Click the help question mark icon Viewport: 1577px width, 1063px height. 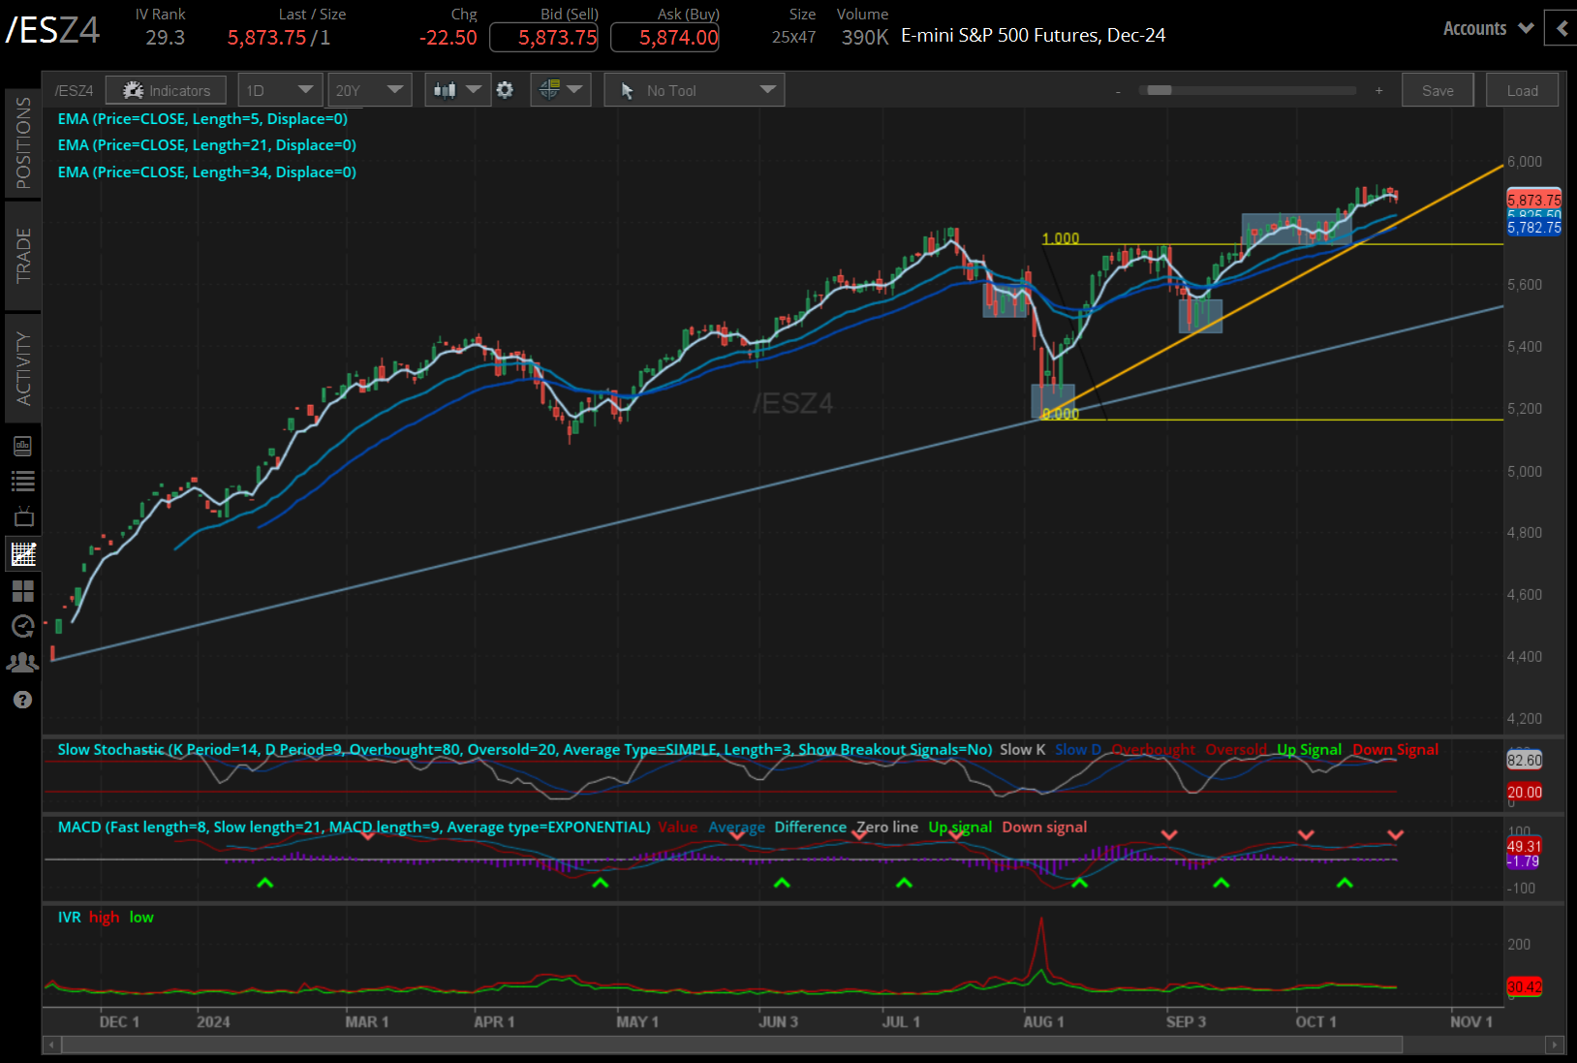point(23,699)
